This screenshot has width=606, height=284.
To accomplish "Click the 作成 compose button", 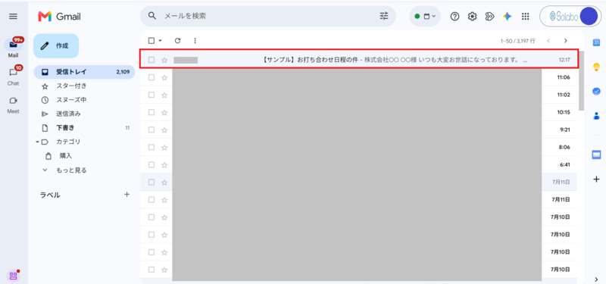I will click(56, 45).
